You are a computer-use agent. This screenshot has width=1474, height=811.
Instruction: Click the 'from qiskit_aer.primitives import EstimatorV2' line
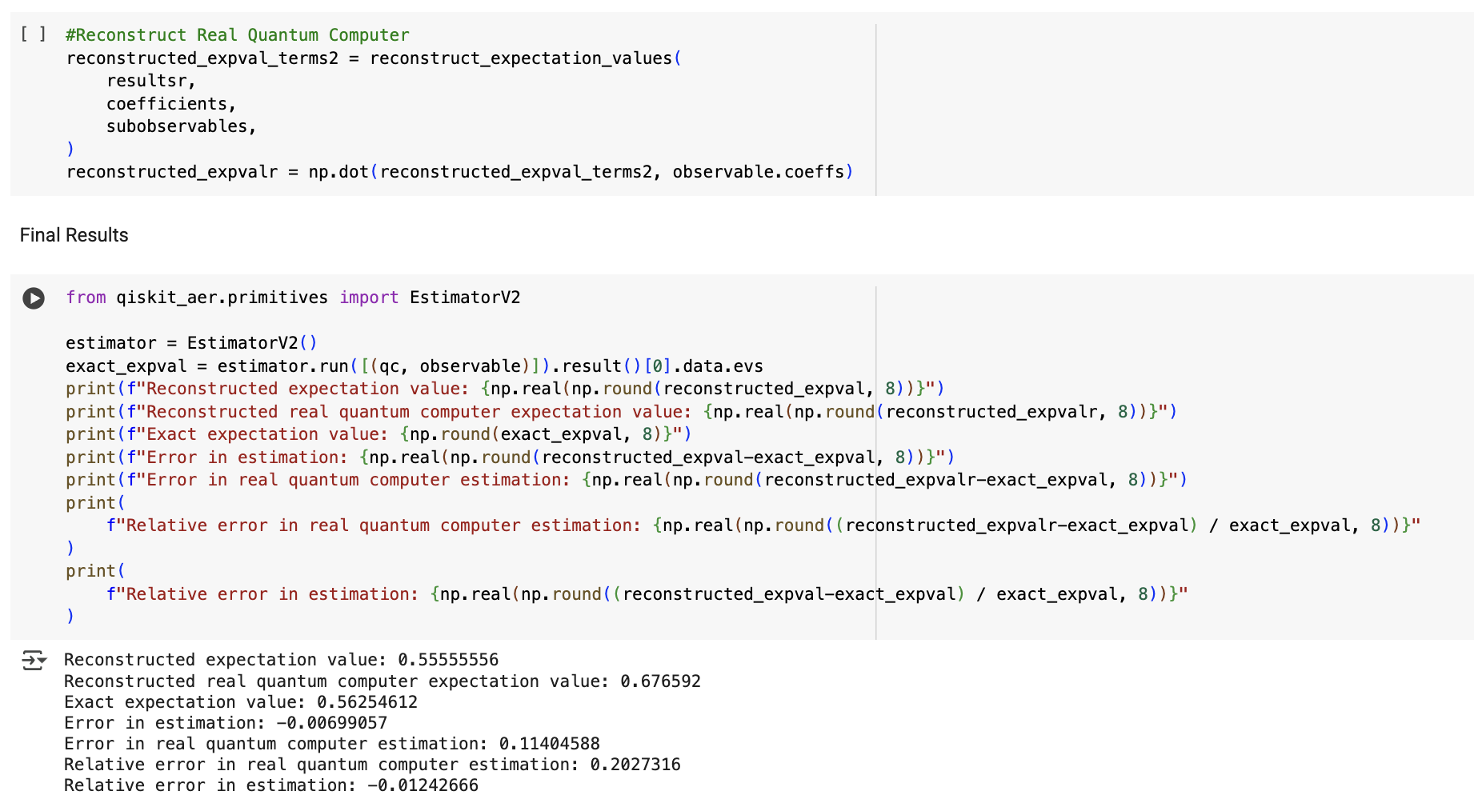293,298
